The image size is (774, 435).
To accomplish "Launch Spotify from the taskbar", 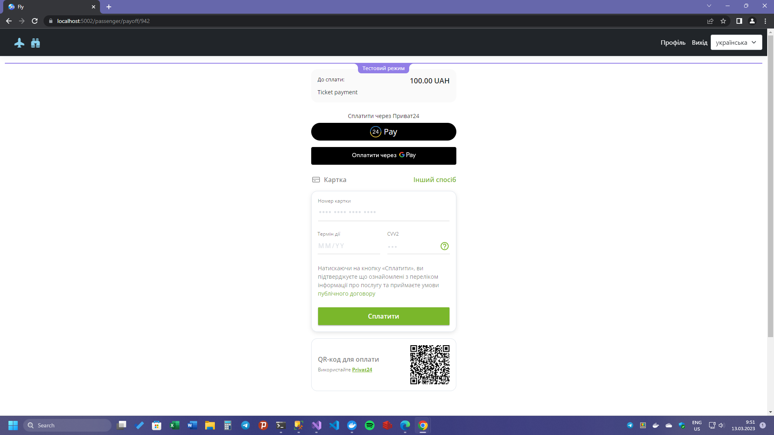I will point(370,425).
